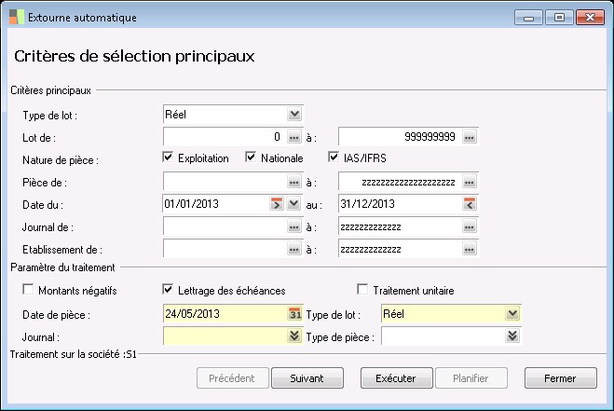Viewport: 614px width, 411px height.
Task: Open the yellow 'Journal' dropdown list
Action: pos(294,336)
